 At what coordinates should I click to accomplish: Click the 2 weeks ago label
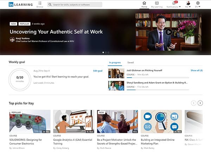pos(38,24)
